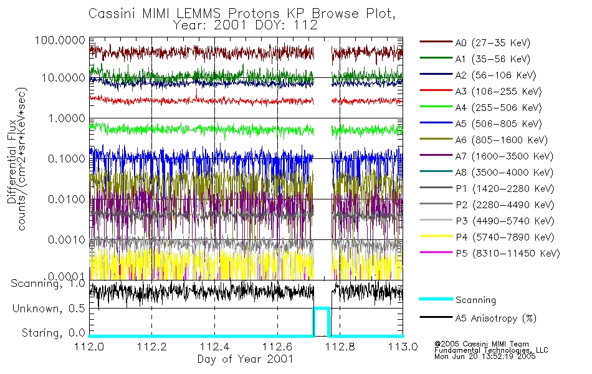Viewport: 592px width, 374px height.
Task: Select the A1 (35-56 KeV) legend label
Action: (x=493, y=59)
